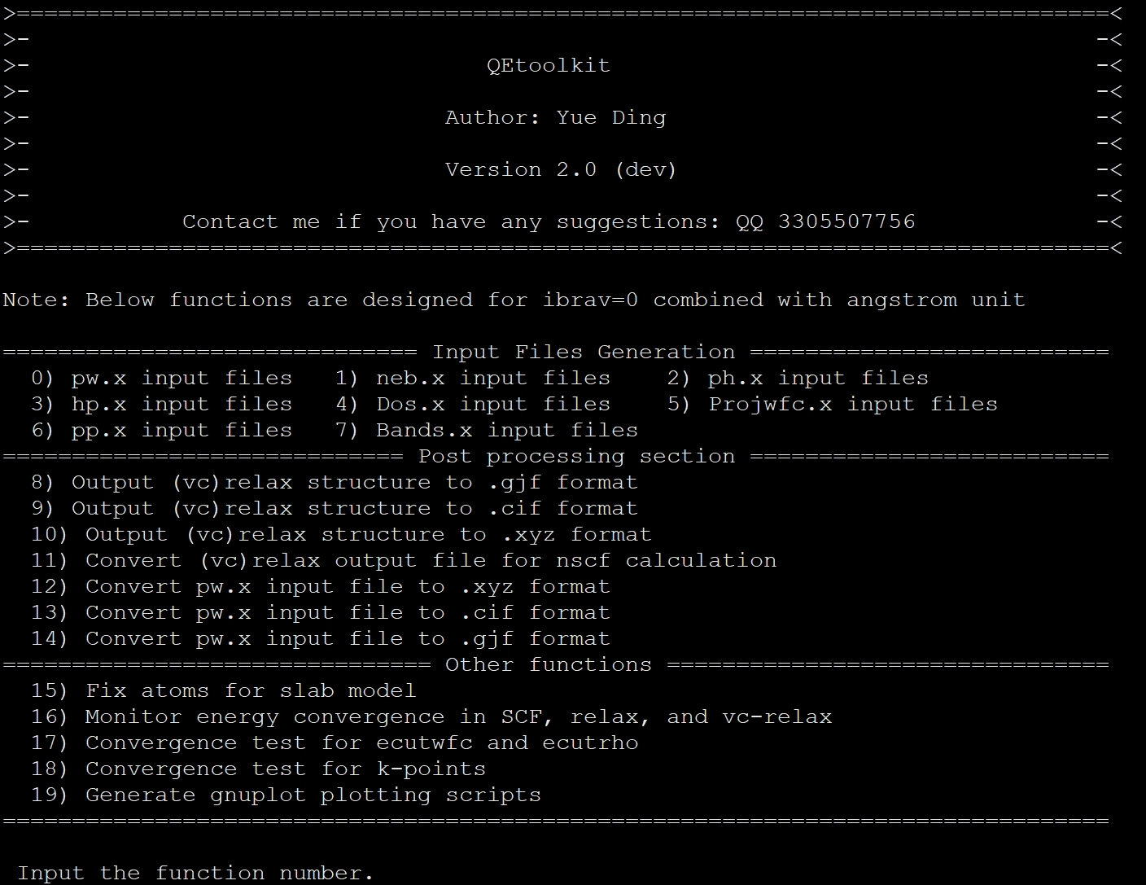Select Generate gnuplot plotting scripts
The height and width of the screenshot is (885, 1146).
[x=286, y=795]
